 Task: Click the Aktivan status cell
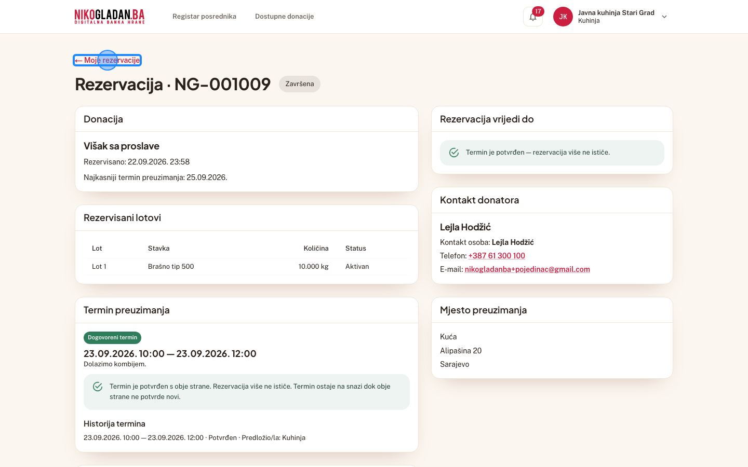coord(357,267)
